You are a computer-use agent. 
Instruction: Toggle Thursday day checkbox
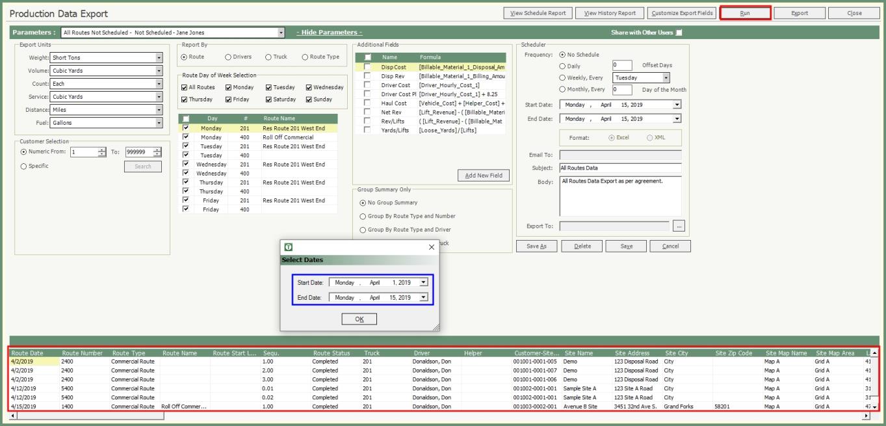pyautogui.click(x=184, y=100)
